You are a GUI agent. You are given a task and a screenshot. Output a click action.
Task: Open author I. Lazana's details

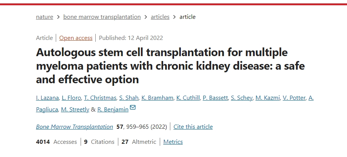point(47,98)
